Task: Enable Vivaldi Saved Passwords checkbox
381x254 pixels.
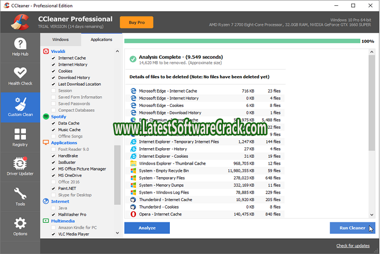Action: 53,104
